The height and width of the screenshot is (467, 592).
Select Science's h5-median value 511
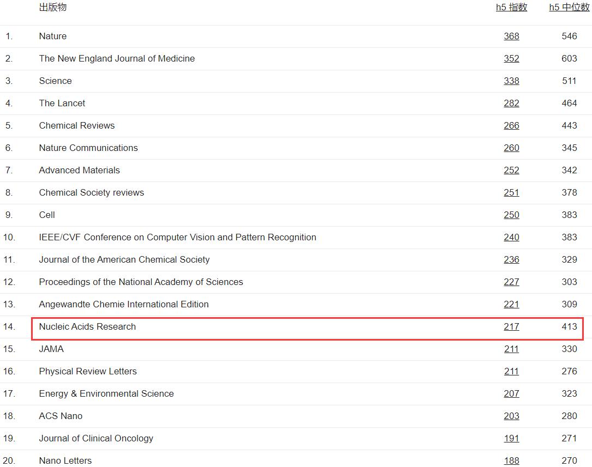(569, 81)
